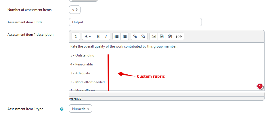Click the Words count status text
The height and width of the screenshot is (115, 270).
pyautogui.click(x=75, y=99)
